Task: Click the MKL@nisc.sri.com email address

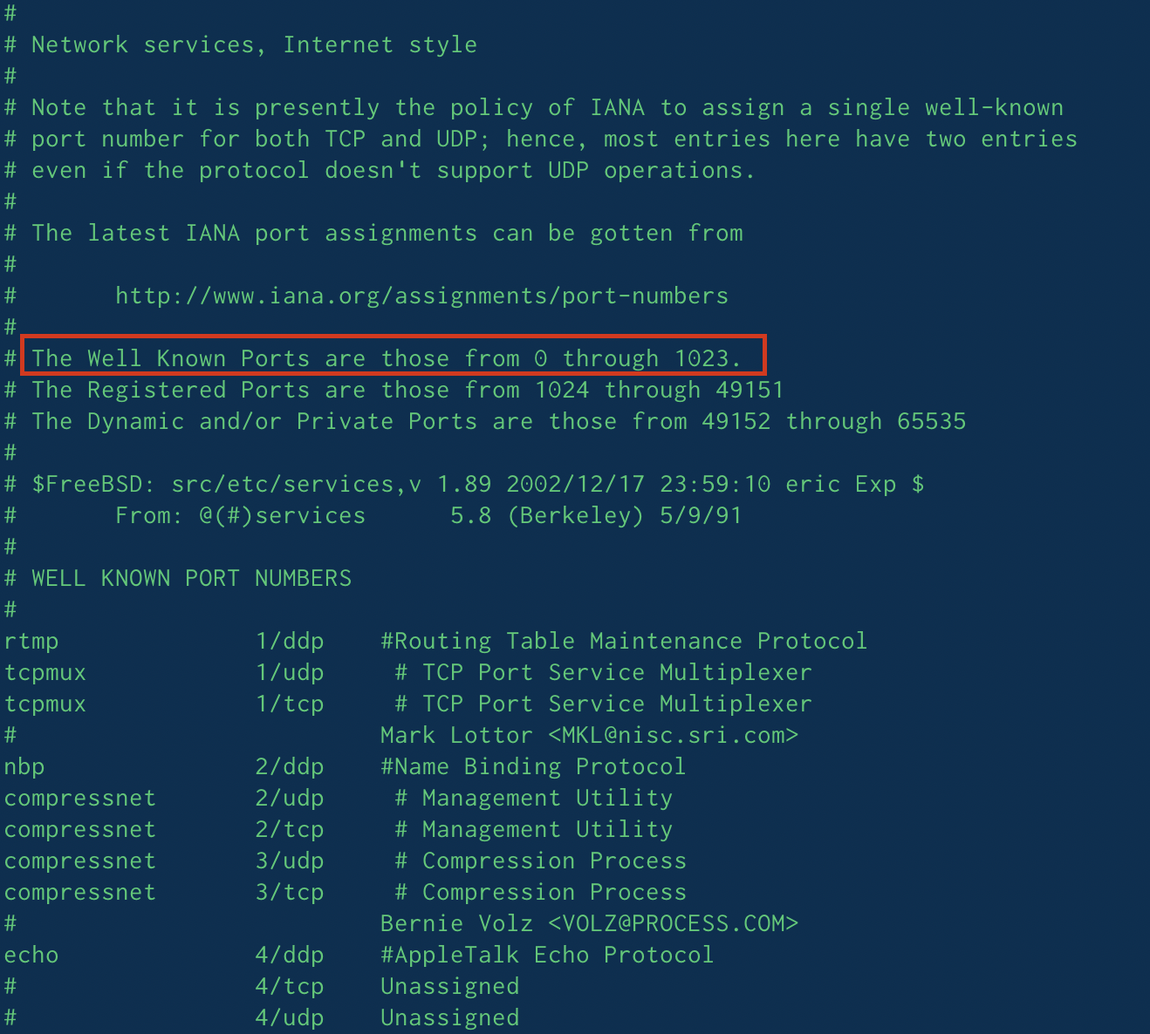Action: pyautogui.click(x=673, y=735)
